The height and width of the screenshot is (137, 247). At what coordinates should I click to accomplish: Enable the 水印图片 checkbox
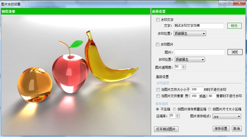point(158,45)
